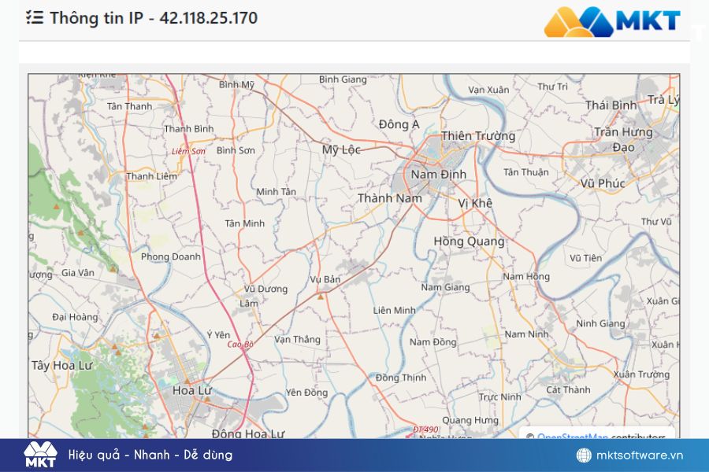Screen dimensions: 709x472
Task: Click the Tây Hoa Lư map label
Action: pos(62,365)
